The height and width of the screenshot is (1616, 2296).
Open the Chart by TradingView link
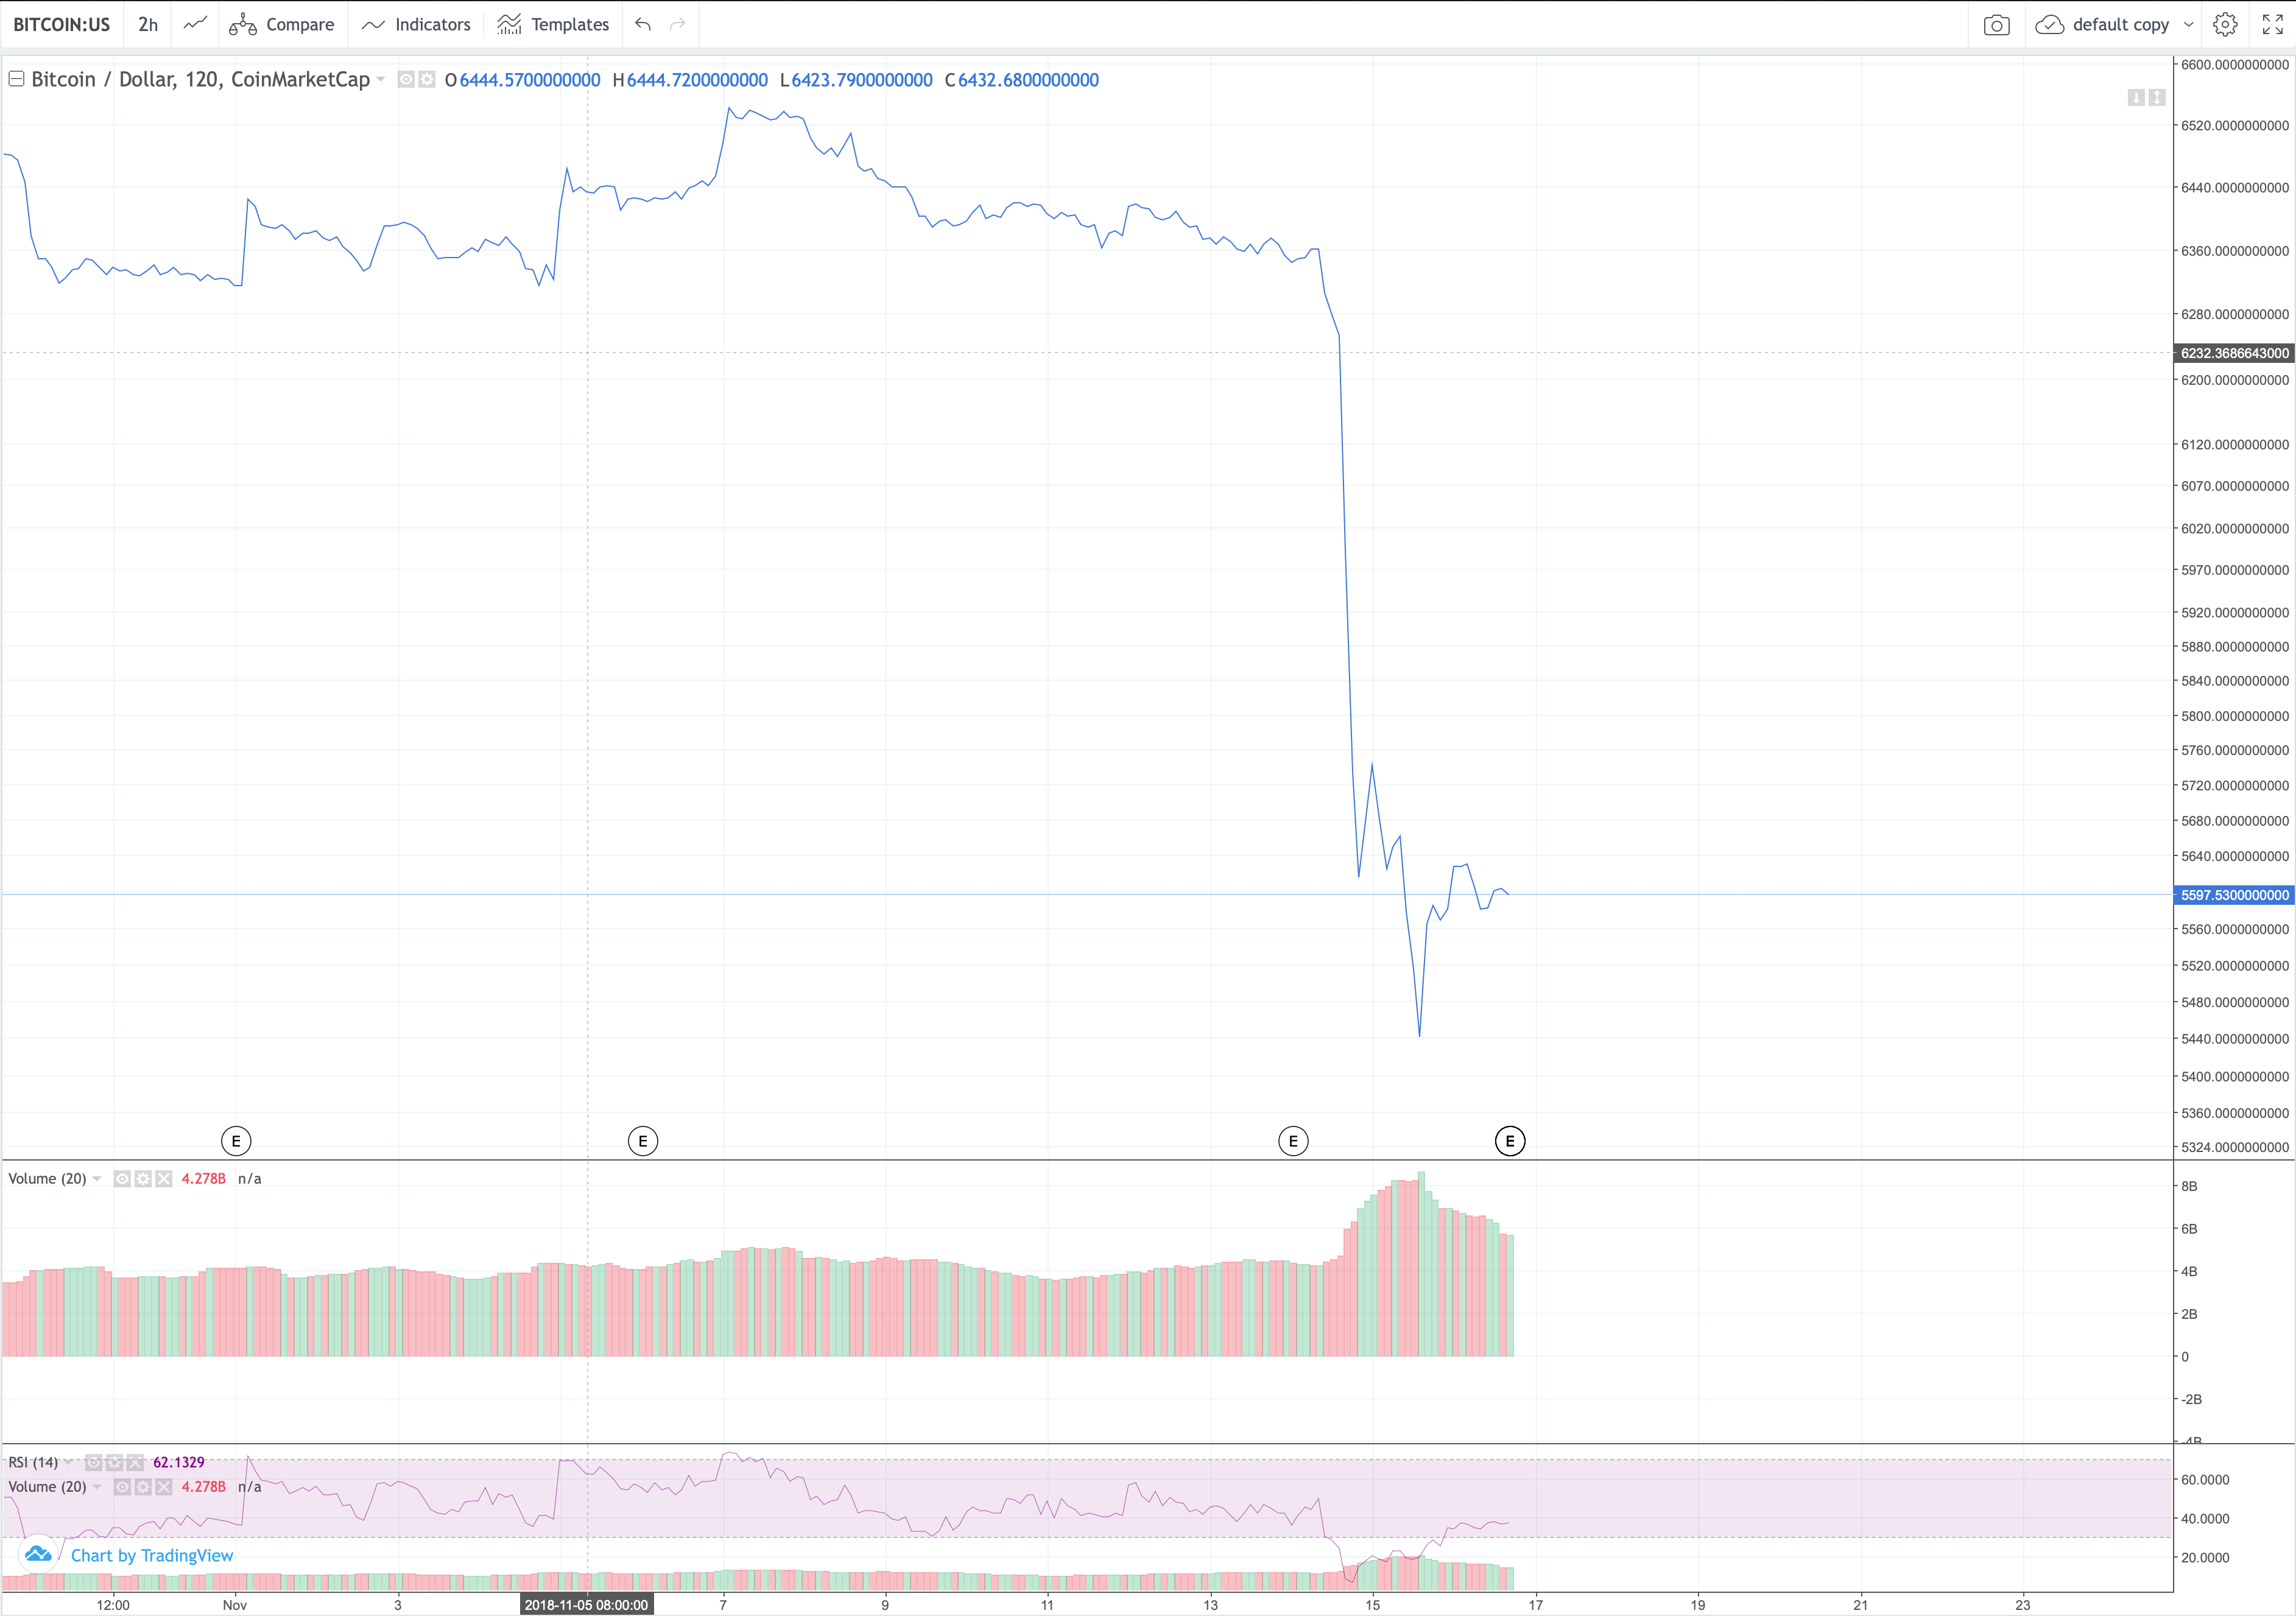[x=152, y=1555]
